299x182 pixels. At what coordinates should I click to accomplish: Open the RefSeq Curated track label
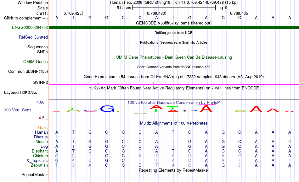click(33, 37)
